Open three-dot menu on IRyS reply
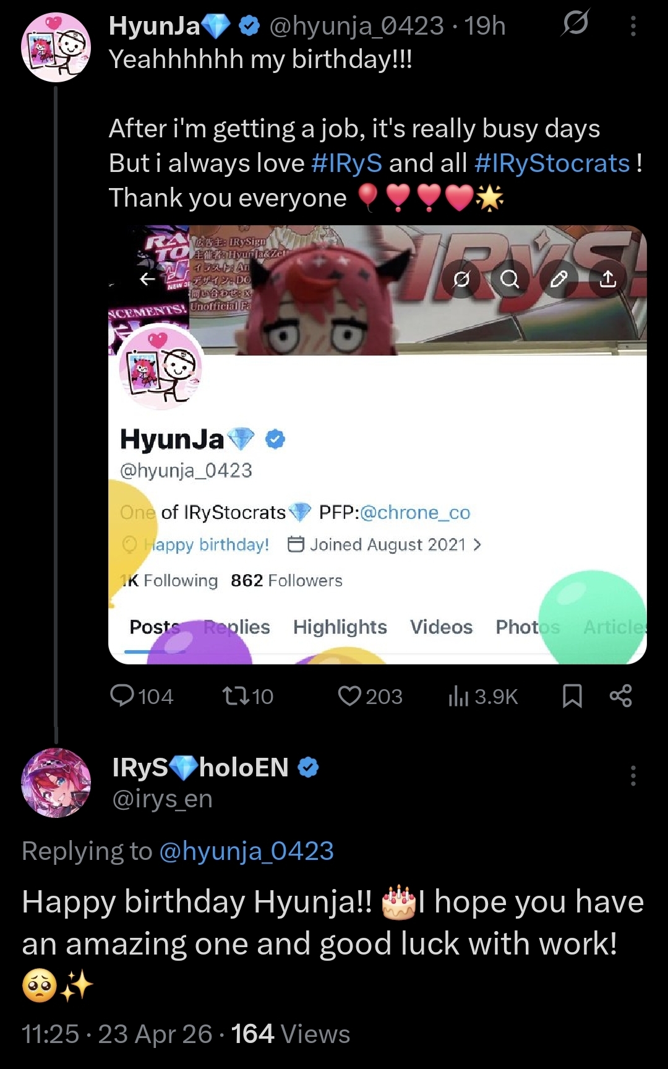The width and height of the screenshot is (668, 1069). [633, 775]
